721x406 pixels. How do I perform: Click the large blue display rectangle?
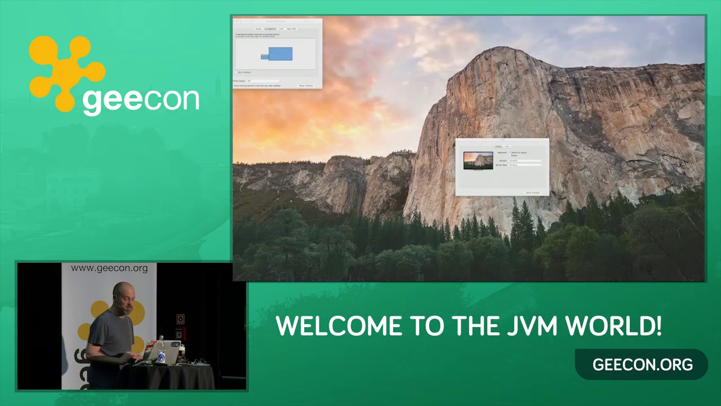click(x=281, y=54)
